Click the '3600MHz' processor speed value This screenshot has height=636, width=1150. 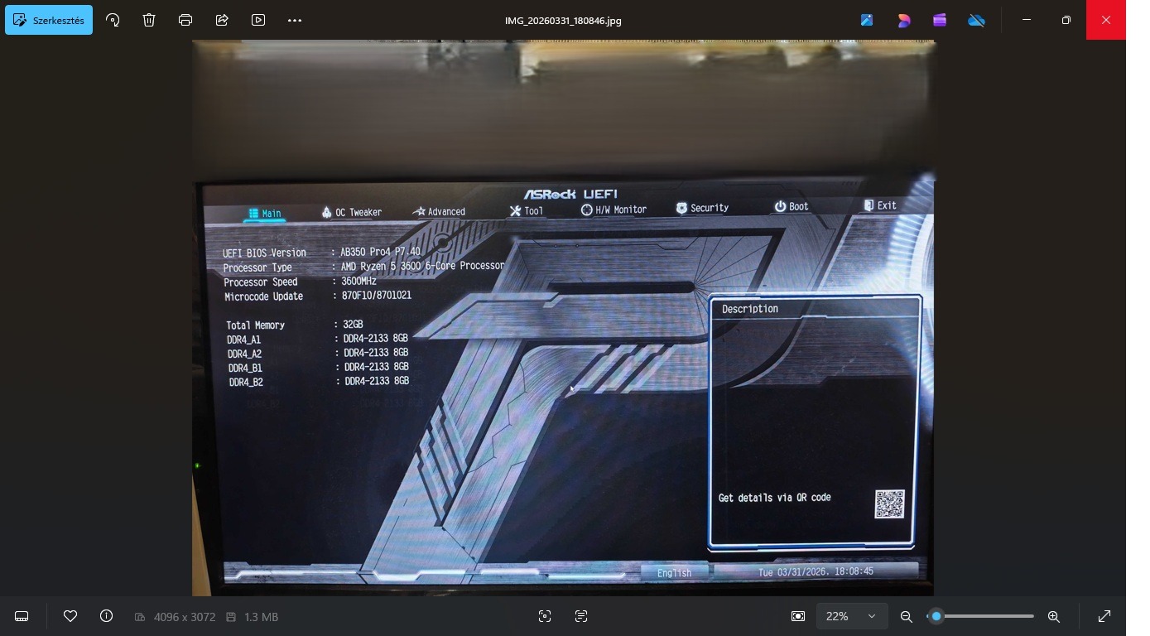[x=358, y=281]
